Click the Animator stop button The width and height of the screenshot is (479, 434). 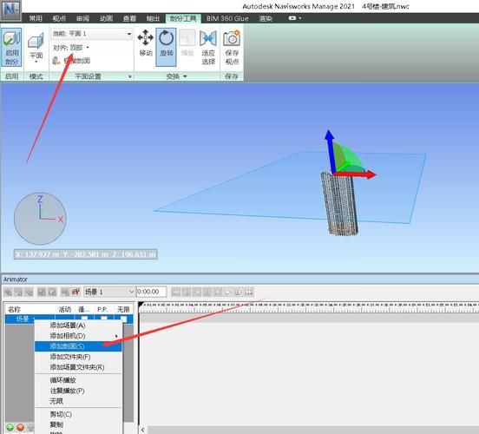[x=218, y=293]
